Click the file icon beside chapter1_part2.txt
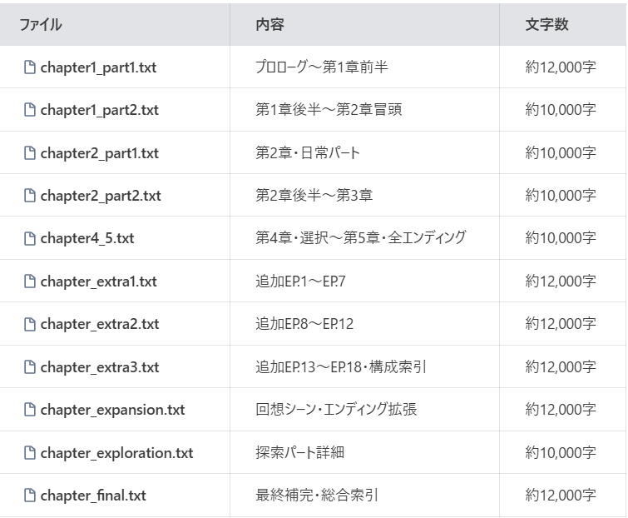Image resolution: width=628 pixels, height=518 pixels. tap(30, 110)
